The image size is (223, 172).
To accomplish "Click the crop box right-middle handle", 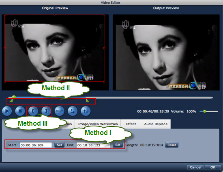I will click(x=104, y=48).
